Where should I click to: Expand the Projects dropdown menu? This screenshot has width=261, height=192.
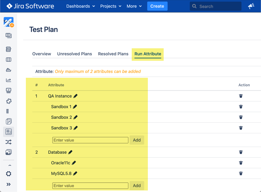[111, 6]
